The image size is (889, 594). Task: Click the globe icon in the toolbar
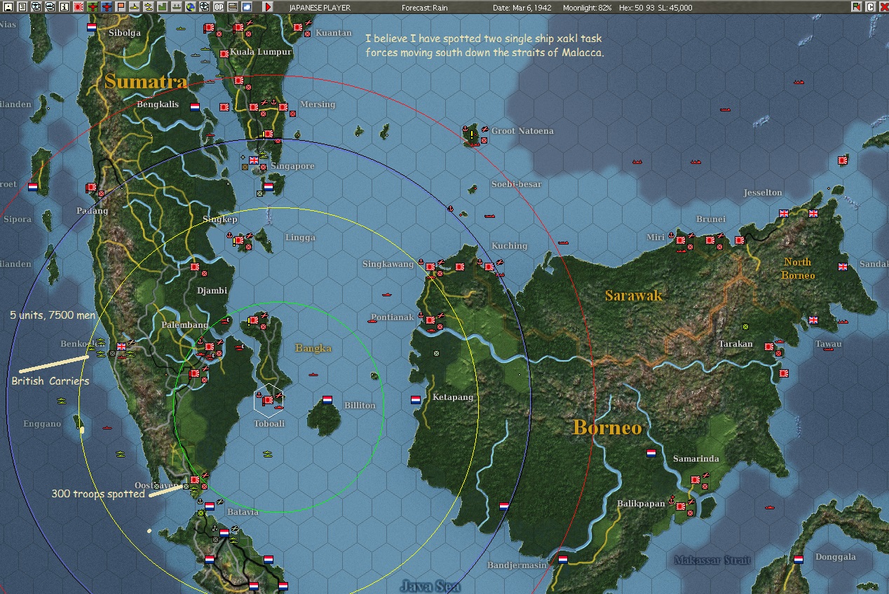[x=190, y=7]
